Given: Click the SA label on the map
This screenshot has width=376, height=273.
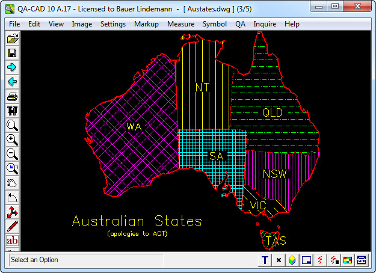Looking at the screenshot, I should (217, 156).
